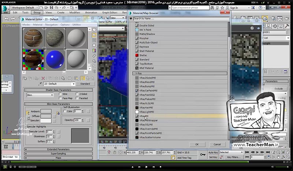Click the Ambient color swatch
Image resolution: width=293 pixels, height=171 pixels.
tap(46, 111)
